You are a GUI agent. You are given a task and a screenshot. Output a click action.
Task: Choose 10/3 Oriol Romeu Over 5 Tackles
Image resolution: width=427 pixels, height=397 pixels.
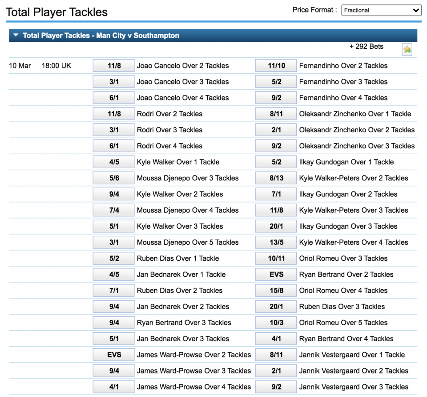276,322
